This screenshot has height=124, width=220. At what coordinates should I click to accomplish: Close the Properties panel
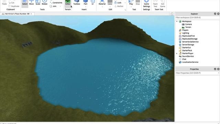[218, 69]
